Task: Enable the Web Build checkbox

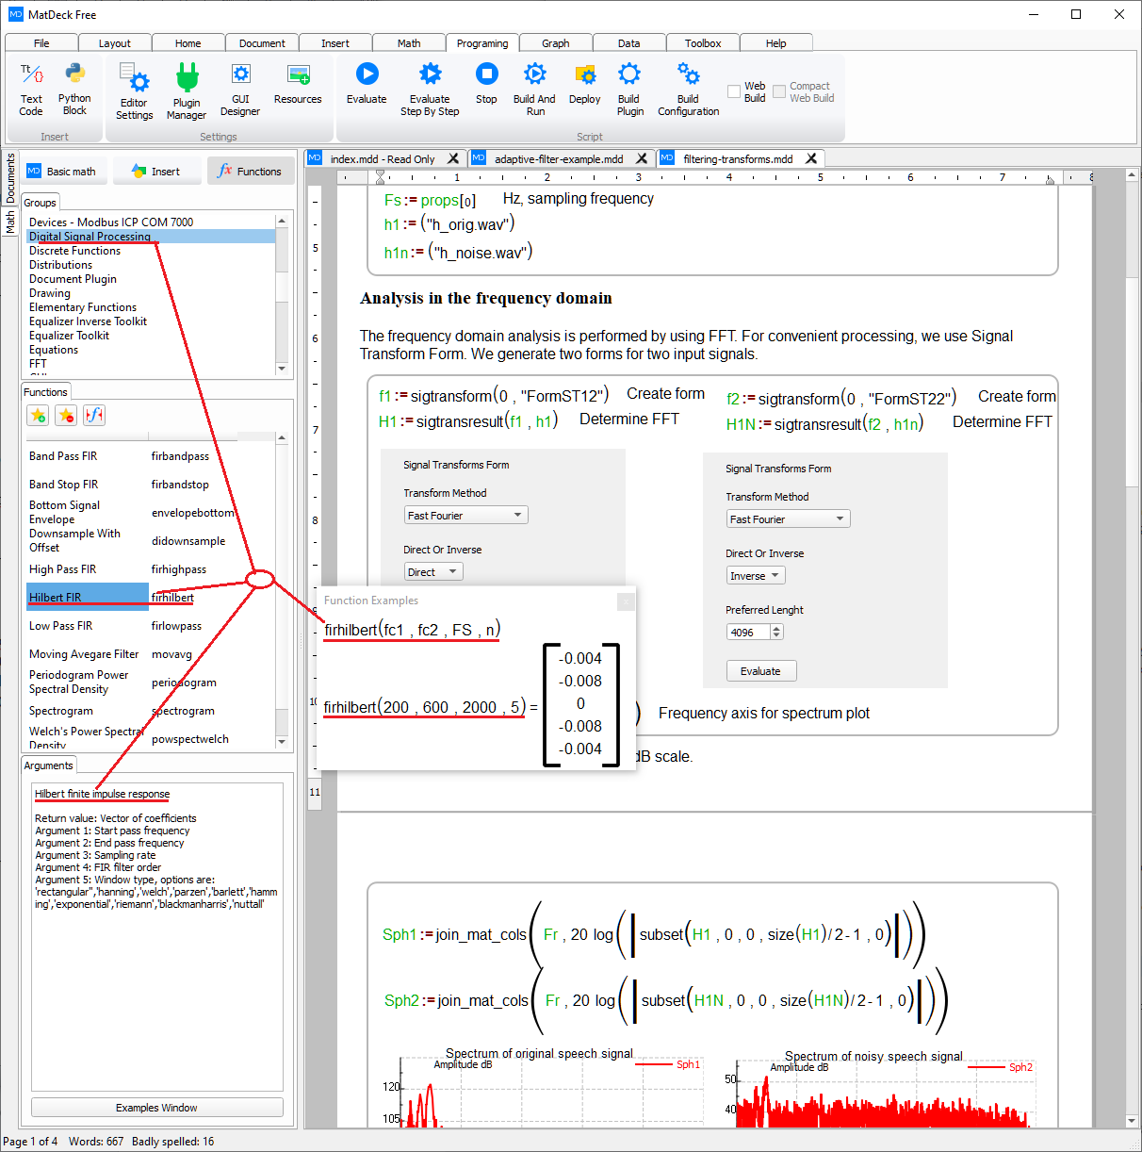Action: point(734,91)
